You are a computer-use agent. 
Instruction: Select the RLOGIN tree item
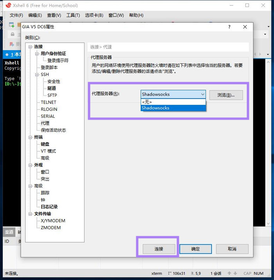click(49, 109)
